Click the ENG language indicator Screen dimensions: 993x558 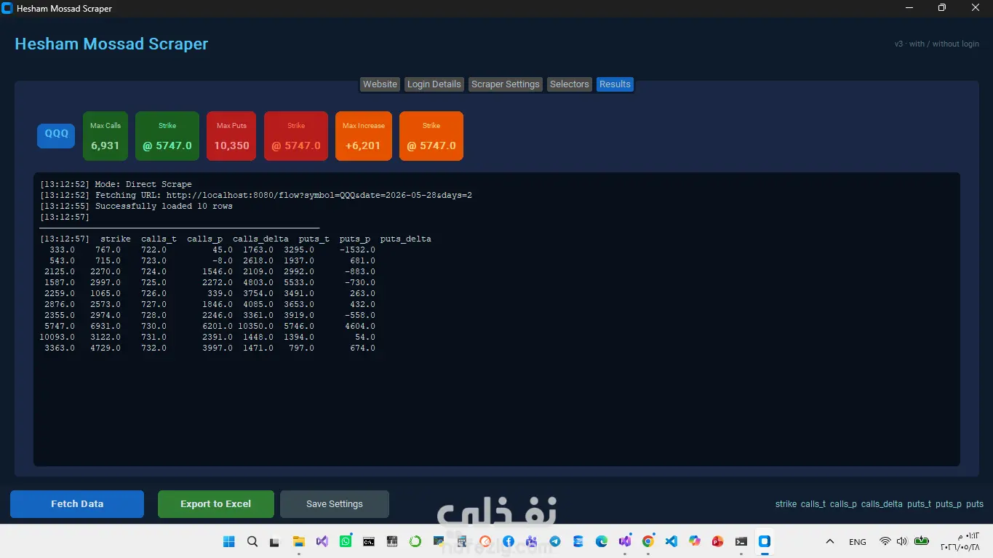(858, 542)
